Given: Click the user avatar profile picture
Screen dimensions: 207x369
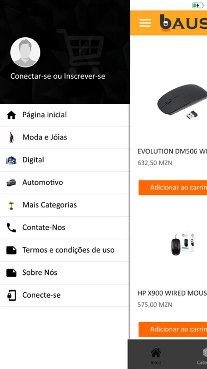Looking at the screenshot, I should pos(25,52).
